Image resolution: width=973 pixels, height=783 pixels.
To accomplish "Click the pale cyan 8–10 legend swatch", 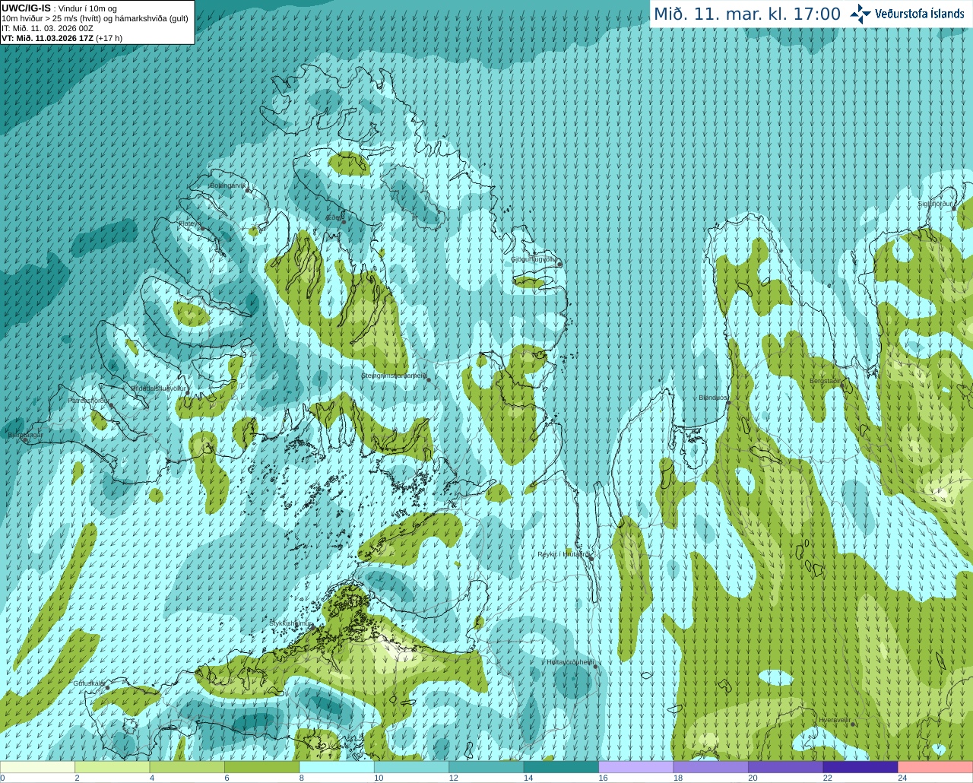I will tap(337, 767).
